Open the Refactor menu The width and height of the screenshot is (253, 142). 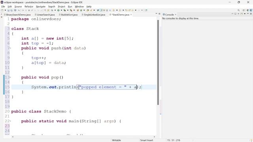point(29,6)
